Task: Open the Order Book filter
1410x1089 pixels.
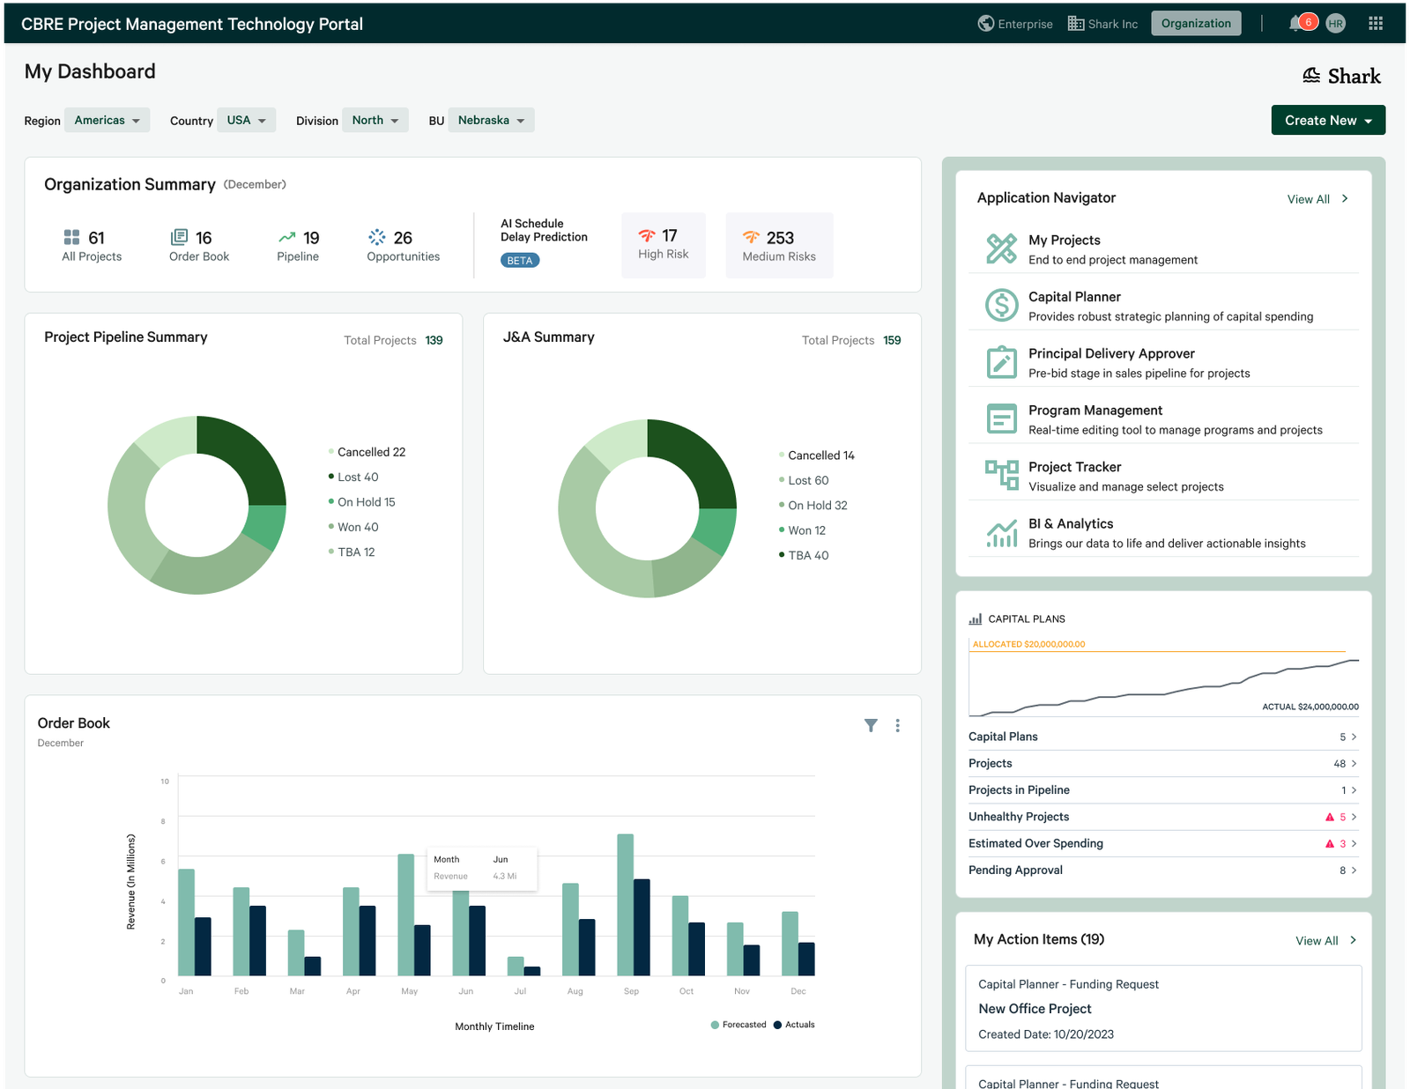Action: pyautogui.click(x=871, y=725)
